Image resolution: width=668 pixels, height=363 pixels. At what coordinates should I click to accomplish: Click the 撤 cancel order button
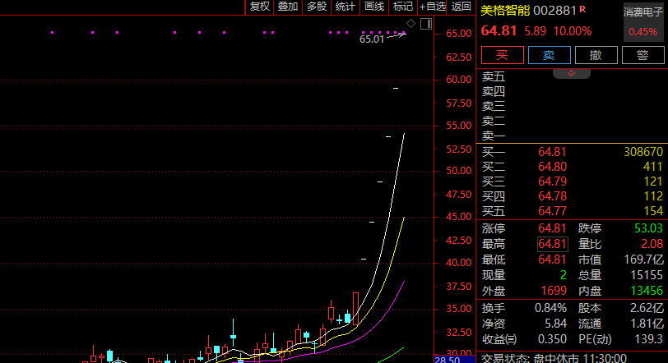pyautogui.click(x=596, y=55)
